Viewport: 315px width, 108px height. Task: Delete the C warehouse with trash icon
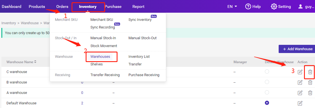coord(310,72)
